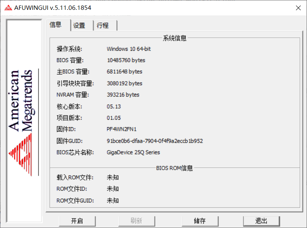Click the AFUWINGUI v.5.11.06.1854 title text
This screenshot has width=307, height=228.
click(53, 8)
